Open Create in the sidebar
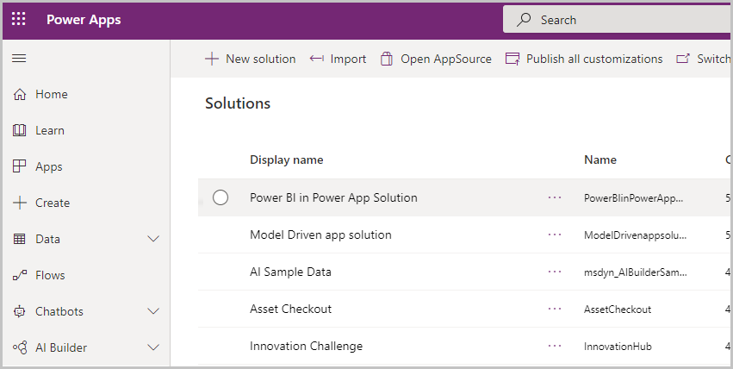 [x=53, y=203]
